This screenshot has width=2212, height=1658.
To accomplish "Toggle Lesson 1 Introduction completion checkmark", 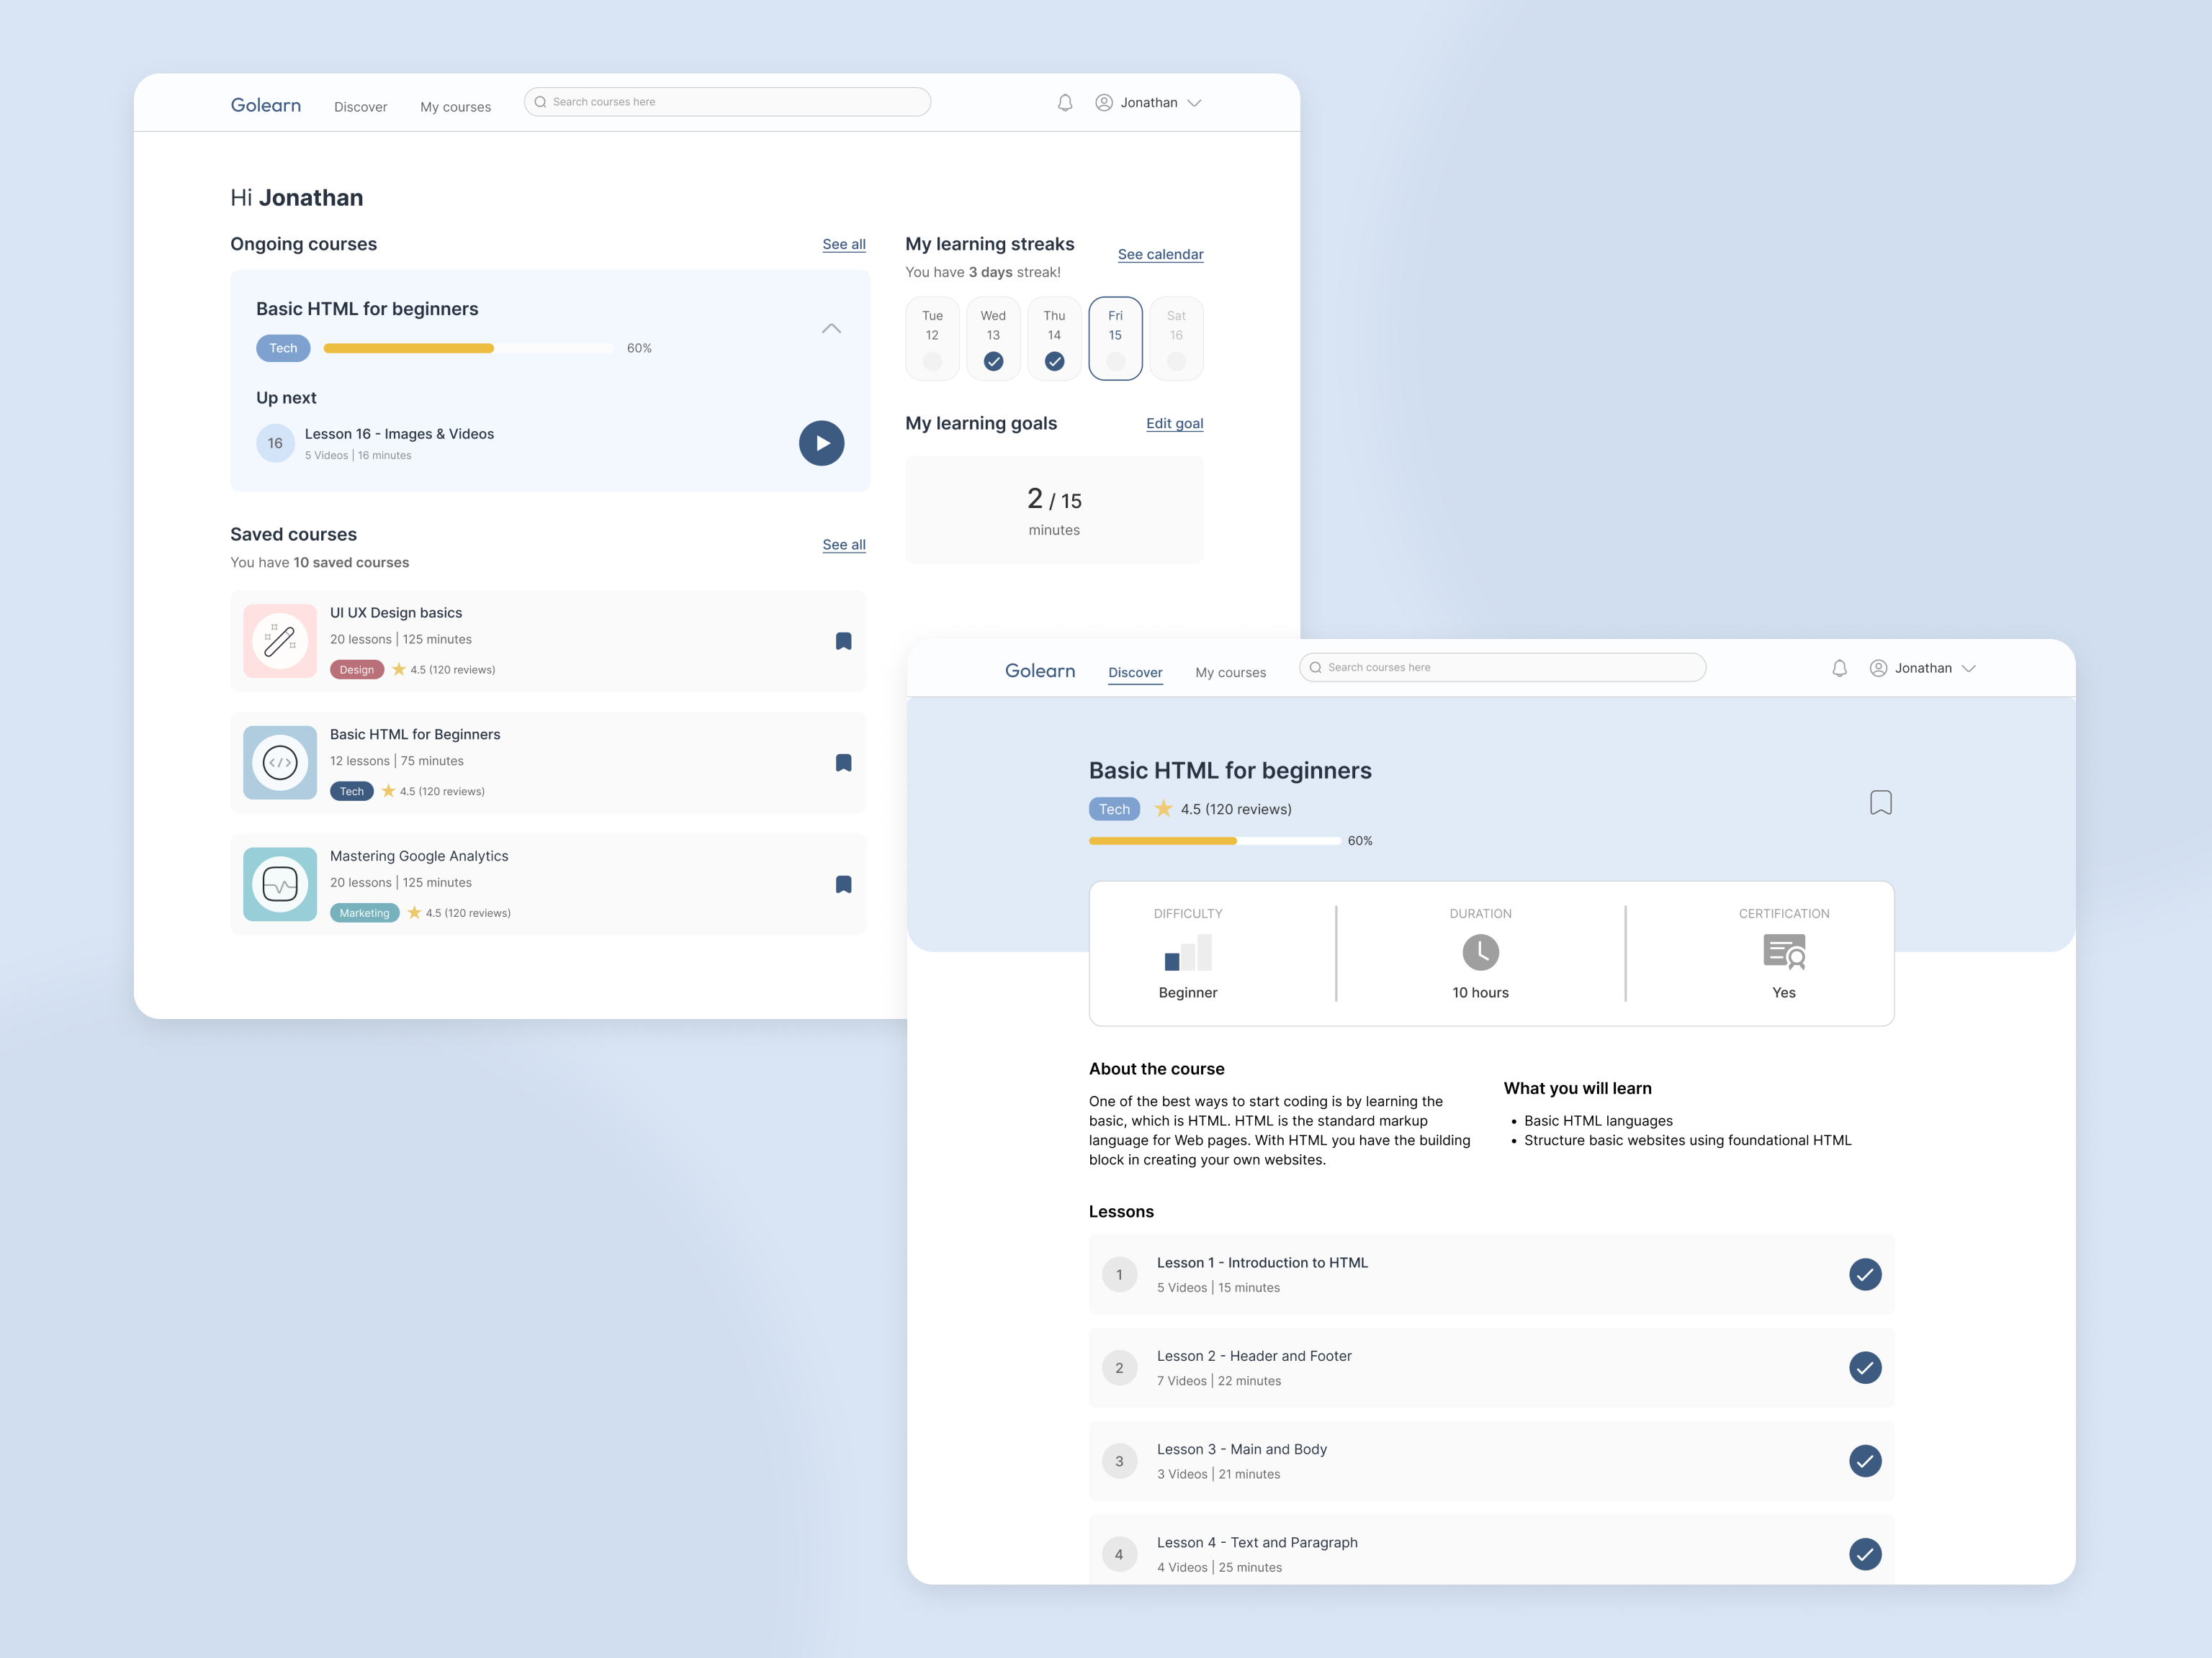I will 1864,1274.
